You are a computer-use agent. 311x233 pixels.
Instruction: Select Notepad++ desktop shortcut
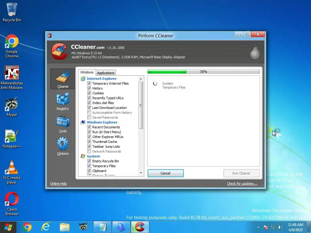[12, 139]
